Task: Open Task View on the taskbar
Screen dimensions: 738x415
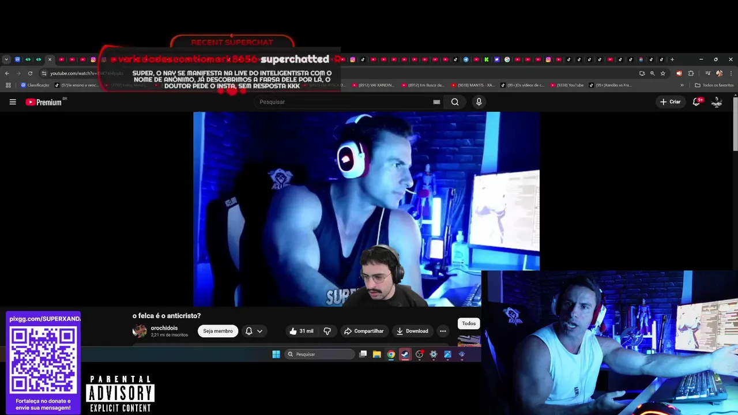Action: (x=363, y=354)
